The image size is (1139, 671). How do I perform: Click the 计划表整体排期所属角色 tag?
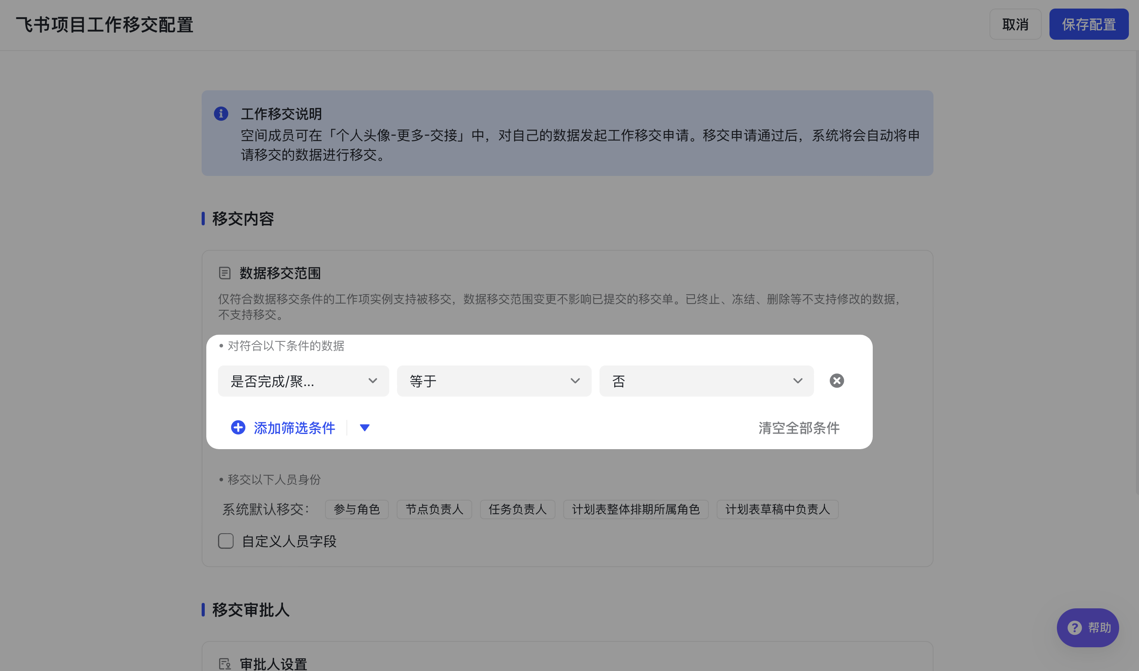click(636, 509)
